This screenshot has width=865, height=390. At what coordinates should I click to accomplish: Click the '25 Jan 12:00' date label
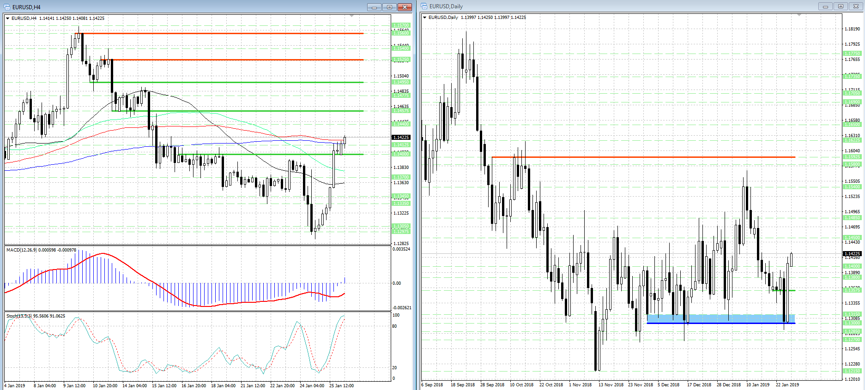(341, 385)
